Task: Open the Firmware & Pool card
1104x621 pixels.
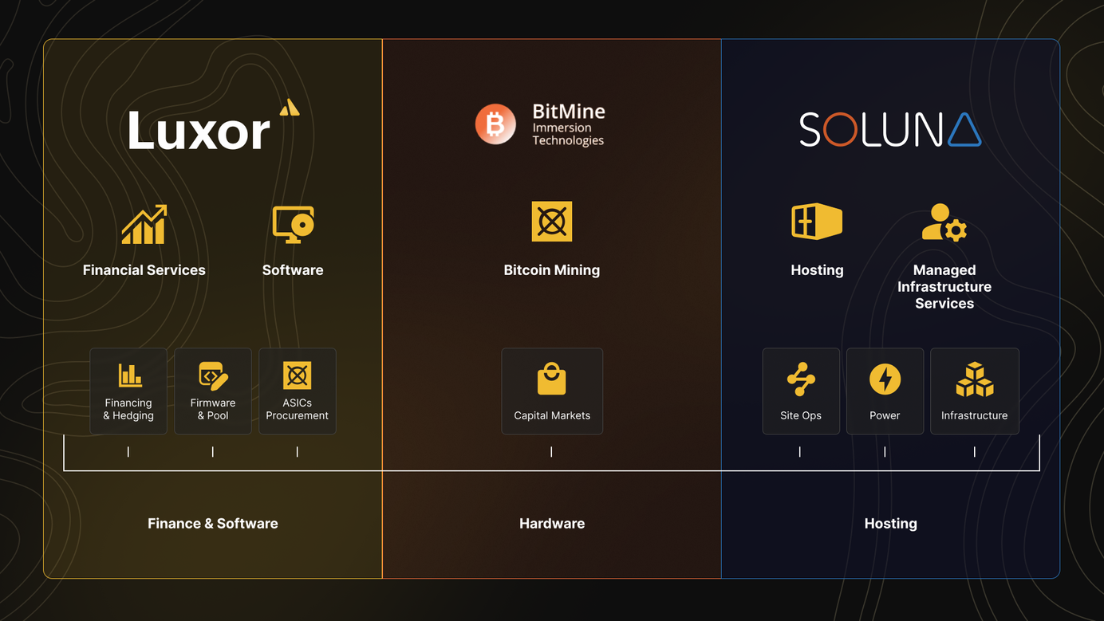Action: (x=213, y=391)
